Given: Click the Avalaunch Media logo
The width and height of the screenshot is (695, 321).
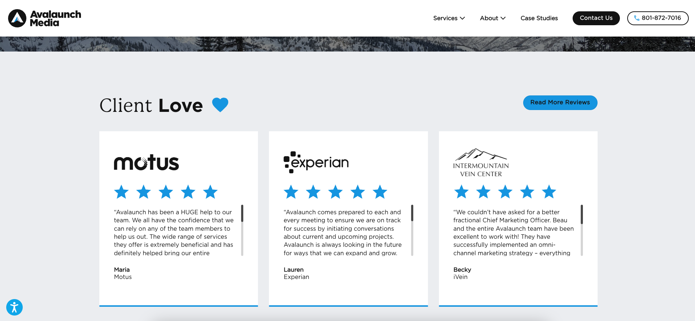Looking at the screenshot, I should tap(45, 18).
